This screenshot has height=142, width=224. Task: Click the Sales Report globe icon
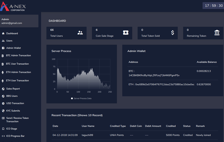[x=3, y=89]
